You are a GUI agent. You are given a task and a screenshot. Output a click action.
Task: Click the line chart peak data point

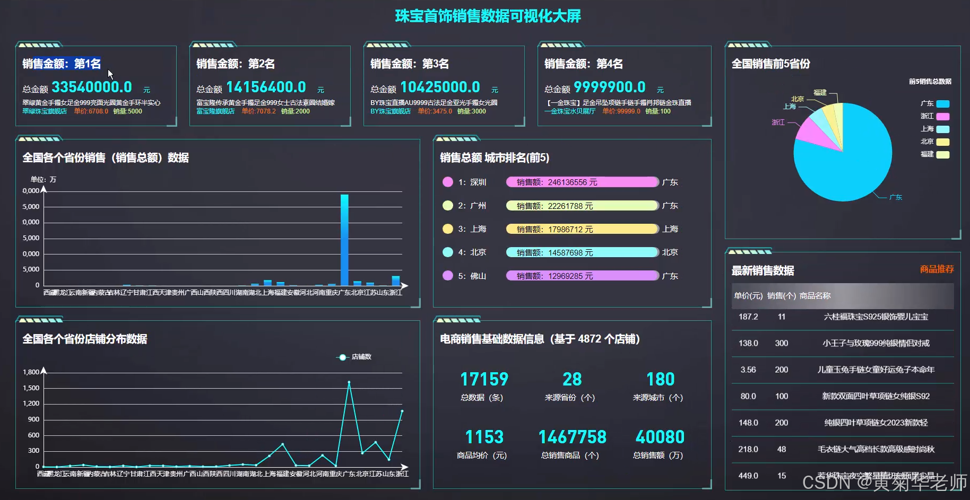pyautogui.click(x=350, y=382)
